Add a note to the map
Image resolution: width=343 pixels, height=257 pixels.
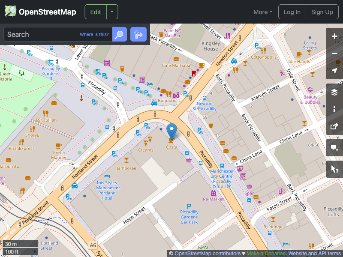pyautogui.click(x=334, y=148)
